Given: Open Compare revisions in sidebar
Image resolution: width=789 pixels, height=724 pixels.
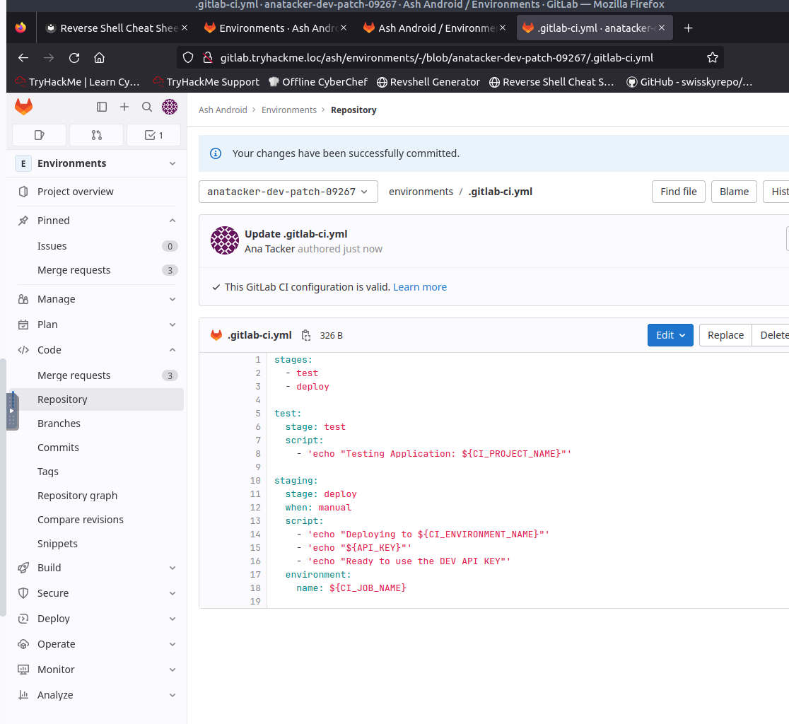Looking at the screenshot, I should (98, 520).
